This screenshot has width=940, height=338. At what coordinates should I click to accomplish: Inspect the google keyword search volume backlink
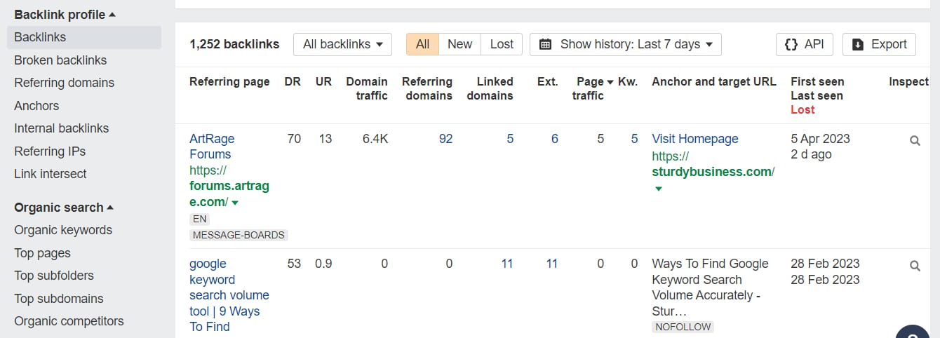[x=915, y=266]
